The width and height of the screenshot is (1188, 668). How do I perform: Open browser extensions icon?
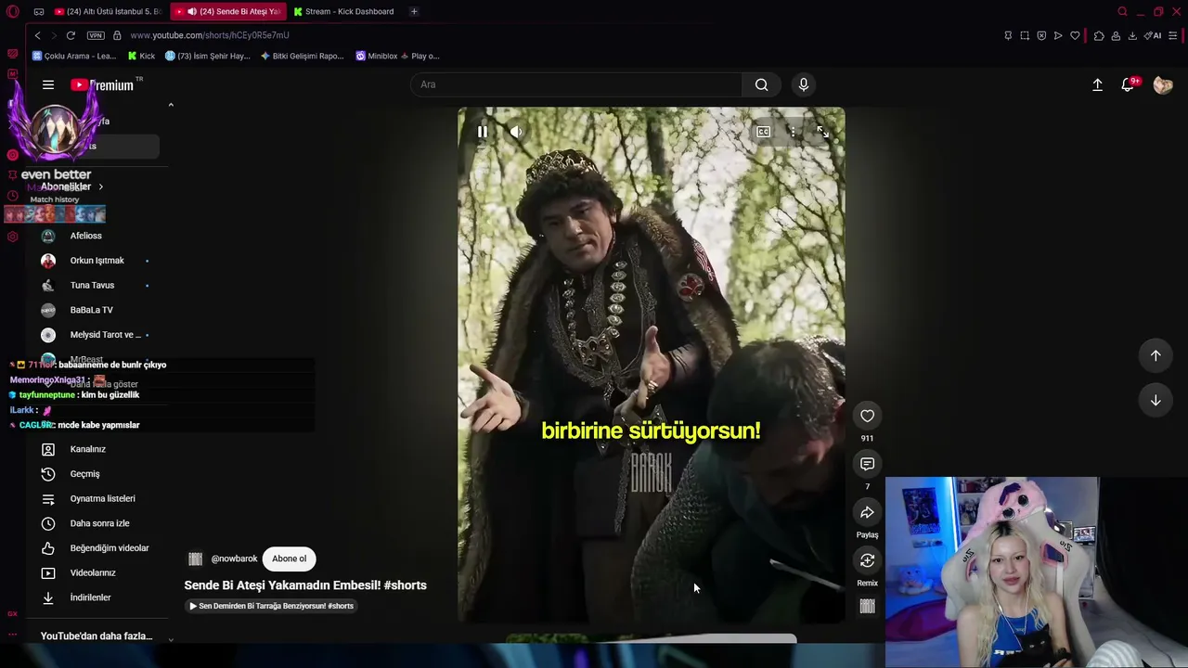coord(1099,35)
